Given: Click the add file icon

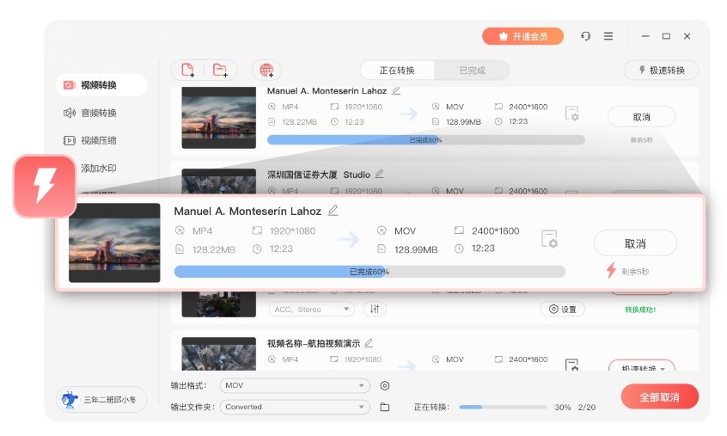Looking at the screenshot, I should pos(188,70).
